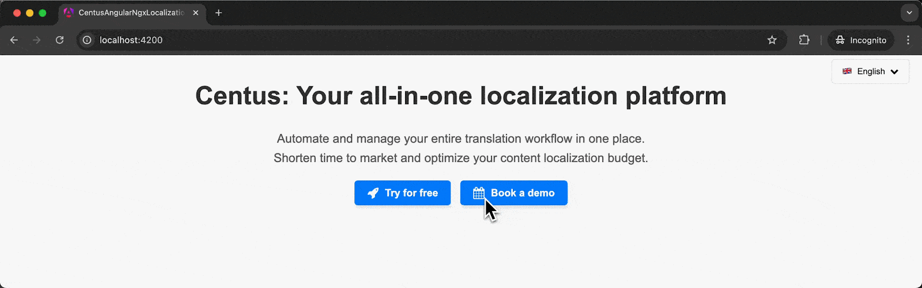Open the site information icon in the address bar
The height and width of the screenshot is (288, 922).
pyautogui.click(x=87, y=40)
